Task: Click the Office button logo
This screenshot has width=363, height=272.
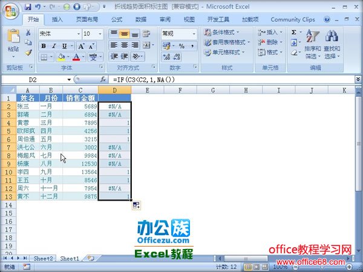Action: coord(11,11)
